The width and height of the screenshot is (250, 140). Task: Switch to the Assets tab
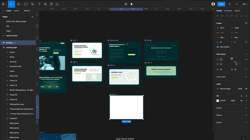pyautogui.click(x=16, y=10)
